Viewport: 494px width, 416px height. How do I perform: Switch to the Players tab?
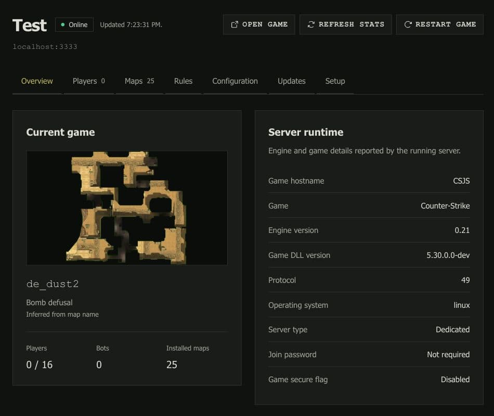(x=88, y=81)
